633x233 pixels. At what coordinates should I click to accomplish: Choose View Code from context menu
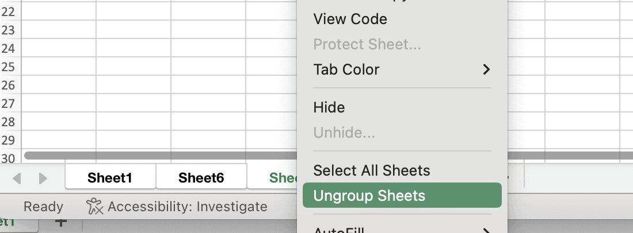click(x=350, y=19)
